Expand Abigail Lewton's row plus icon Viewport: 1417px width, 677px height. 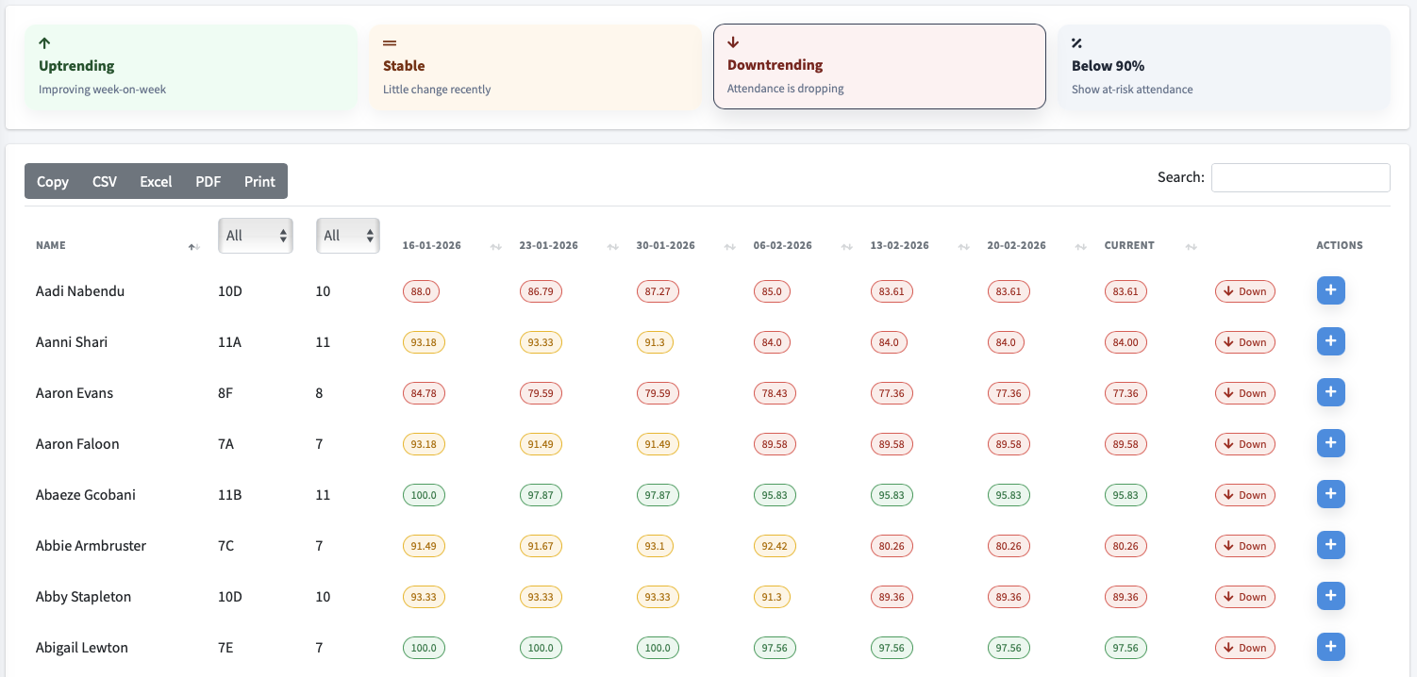(1331, 647)
